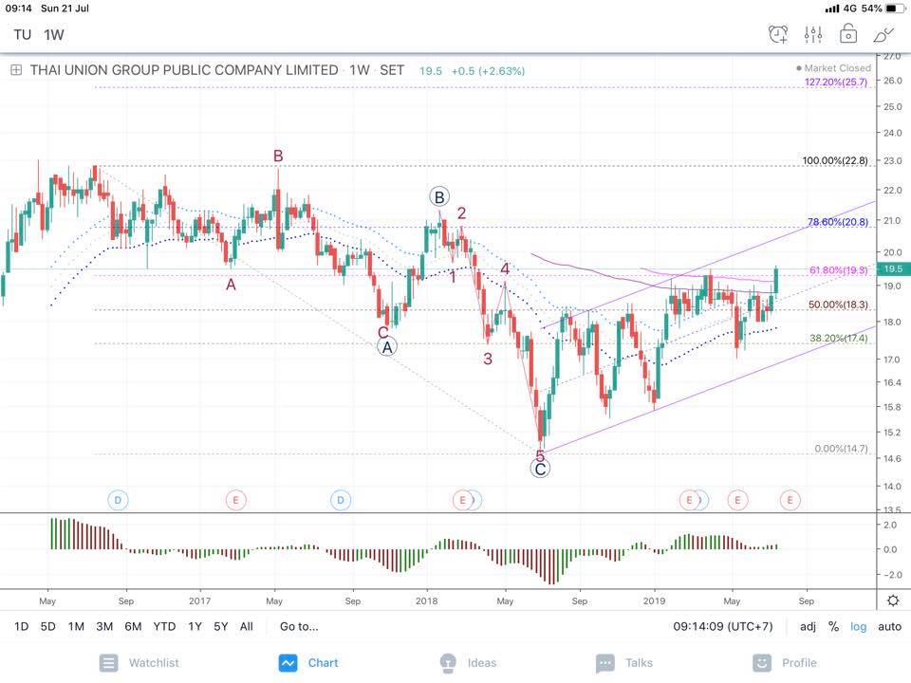Tap the earnings E marker near May 2019
Image resolution: width=911 pixels, height=683 pixels.
point(738,500)
